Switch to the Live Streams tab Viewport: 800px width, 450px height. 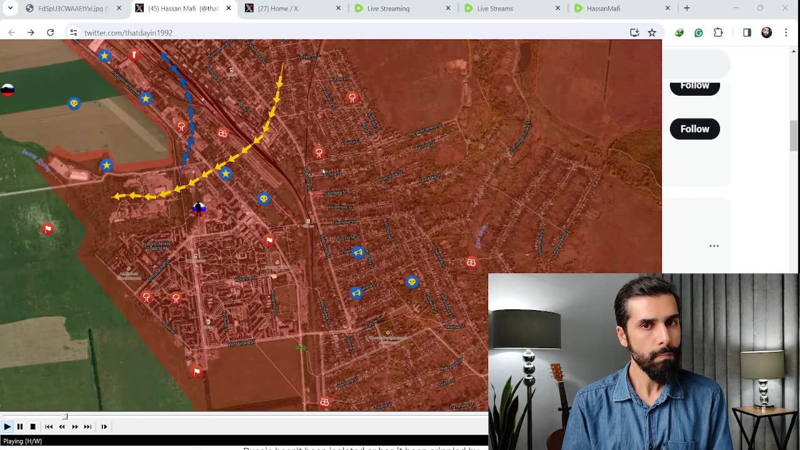pyautogui.click(x=512, y=8)
